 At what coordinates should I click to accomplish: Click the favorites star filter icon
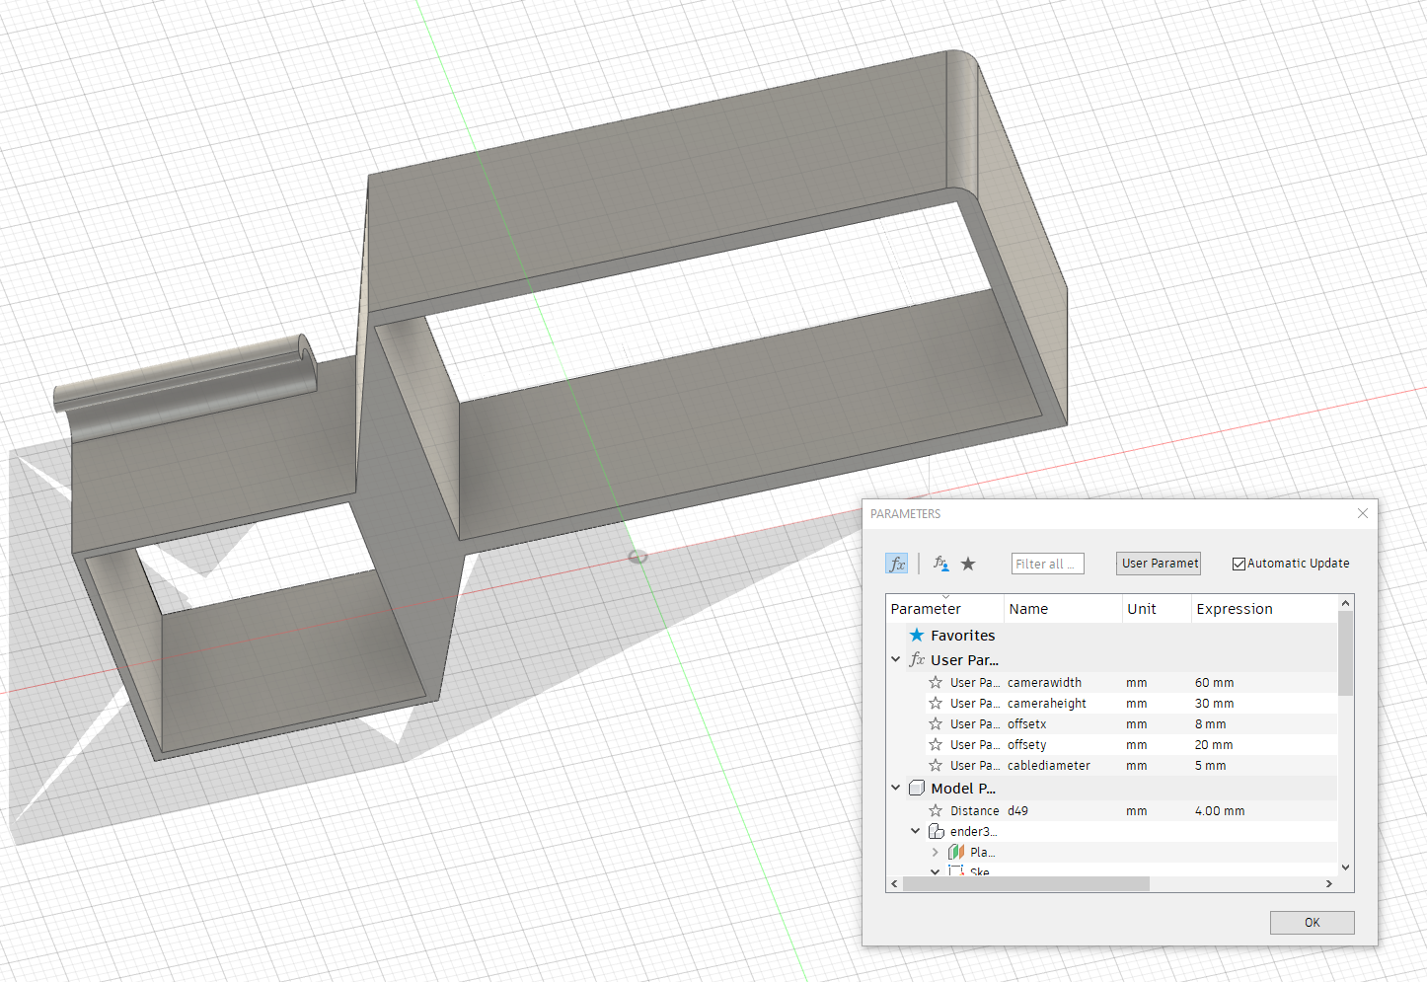coord(968,564)
